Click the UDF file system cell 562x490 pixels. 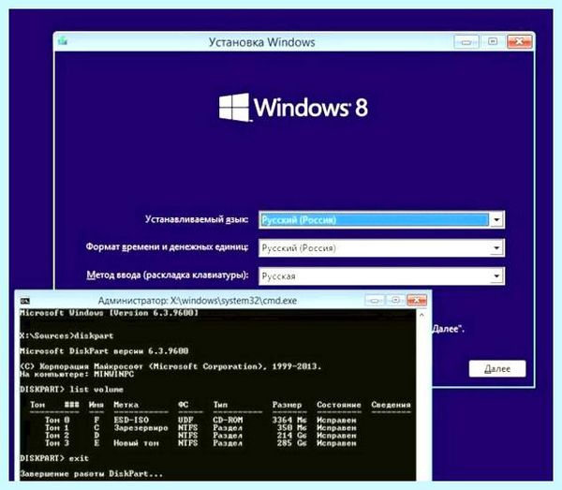(x=185, y=420)
